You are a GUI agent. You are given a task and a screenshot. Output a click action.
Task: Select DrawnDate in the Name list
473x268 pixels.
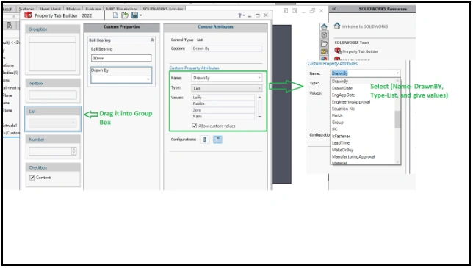342,88
